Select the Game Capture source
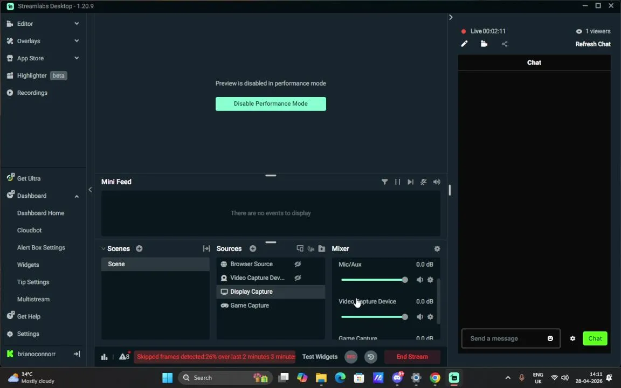This screenshot has width=621, height=388. [x=271, y=306]
